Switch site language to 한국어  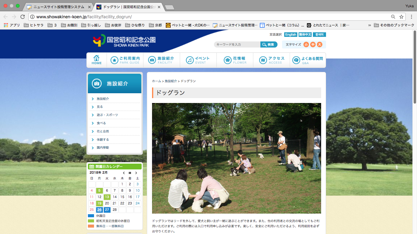319,35
